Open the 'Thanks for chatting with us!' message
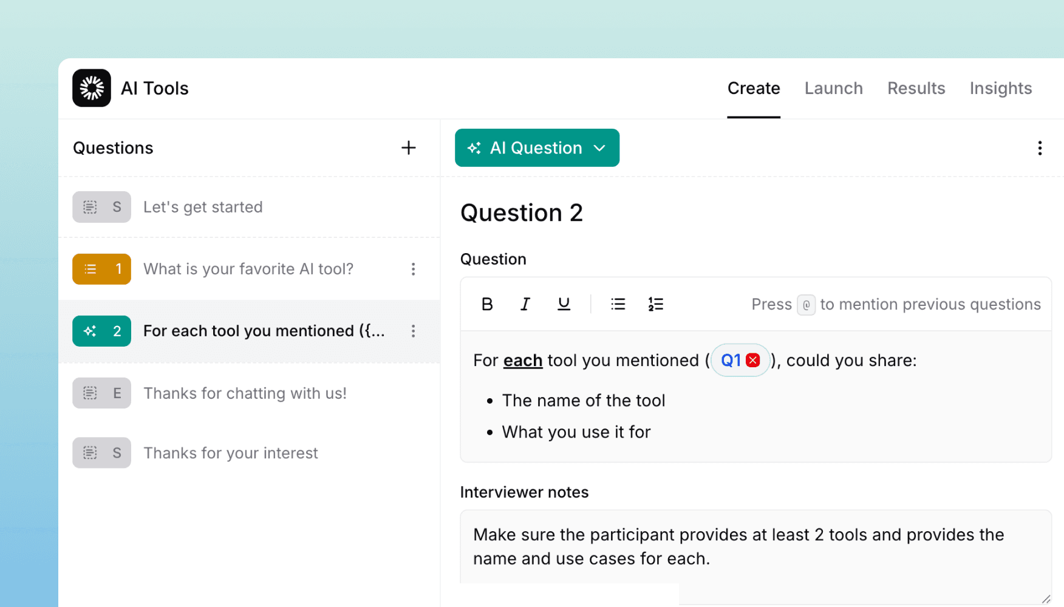1064x607 pixels. 245,393
